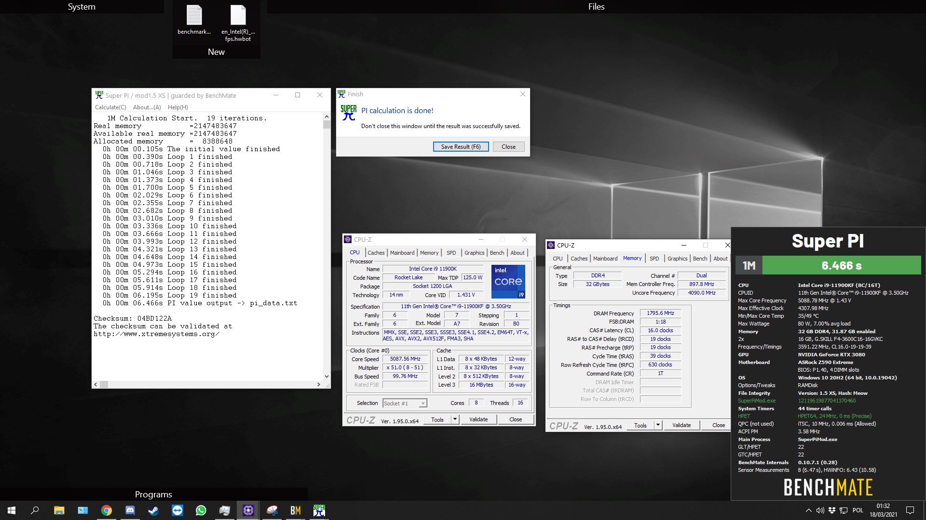Click Tools button in CPU-Z CPU window
This screenshot has height=520, width=926.
[x=437, y=419]
